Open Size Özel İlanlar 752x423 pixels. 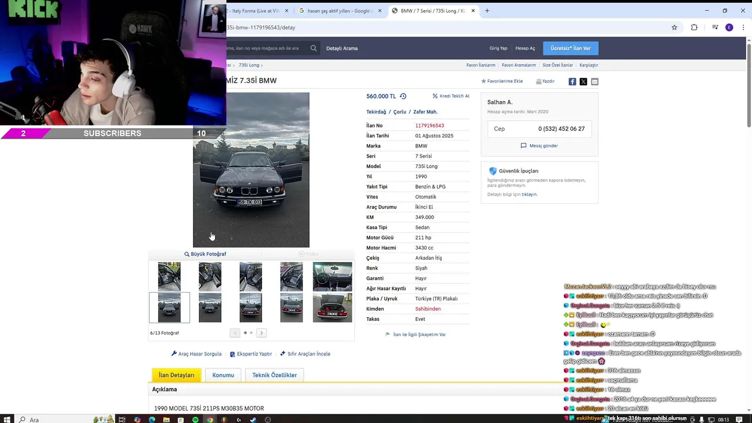[x=558, y=65]
